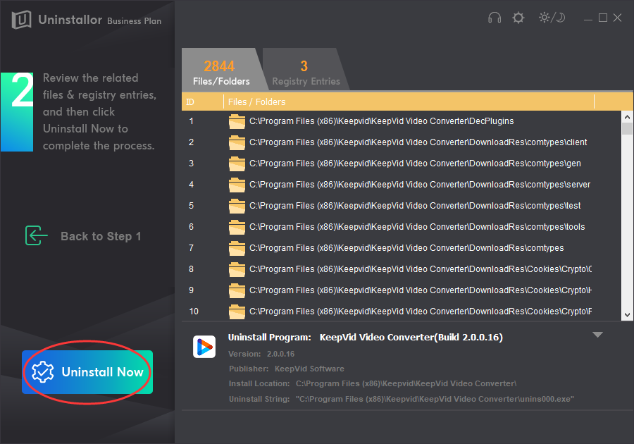Image resolution: width=634 pixels, height=444 pixels.
Task: Select the comtypes\test folder path
Action: point(415,205)
